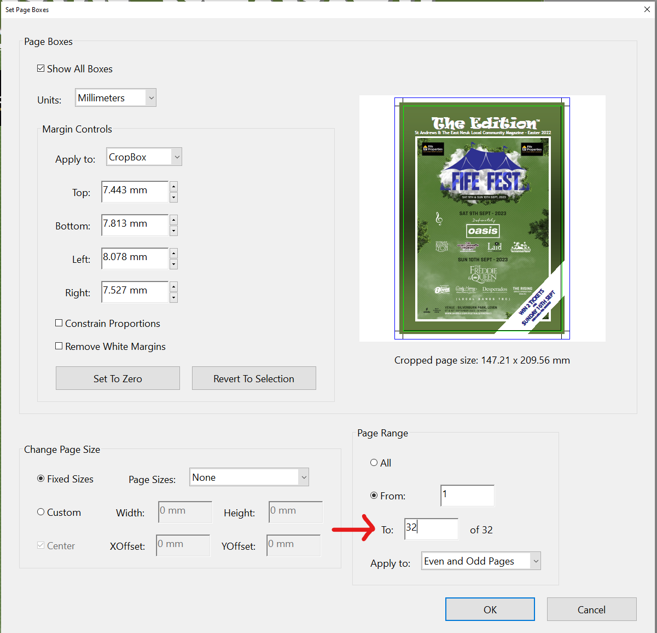The height and width of the screenshot is (633, 657).
Task: Increase the Top margin with up arrow
Action: pos(173,186)
